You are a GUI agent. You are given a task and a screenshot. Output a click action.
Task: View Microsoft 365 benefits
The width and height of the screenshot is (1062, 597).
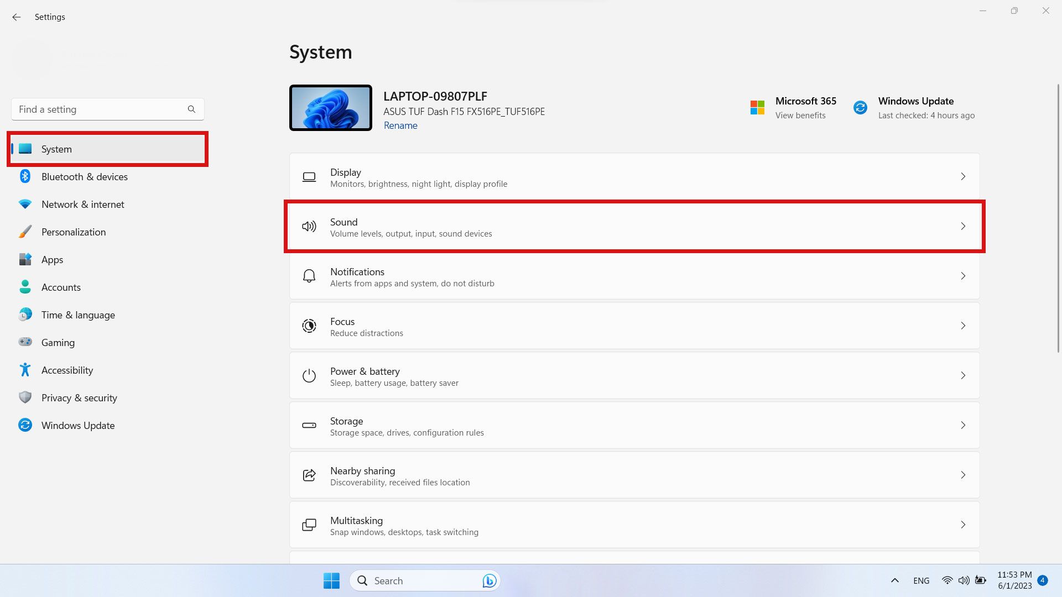tap(800, 116)
